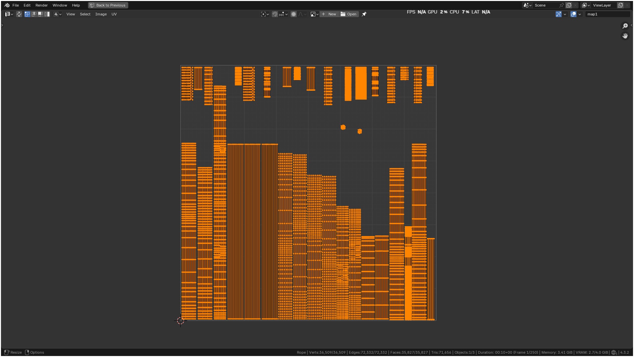Click the New image button
Image resolution: width=634 pixels, height=357 pixels.
tap(329, 14)
